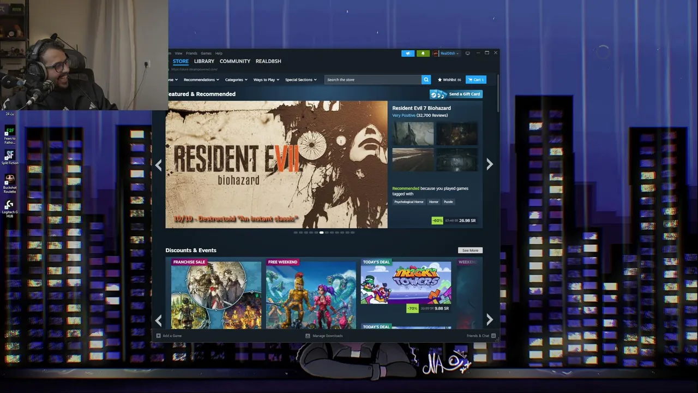Screen dimensions: 698x393
Task: Click the Resident Evil 7 banner image
Action: click(x=276, y=164)
